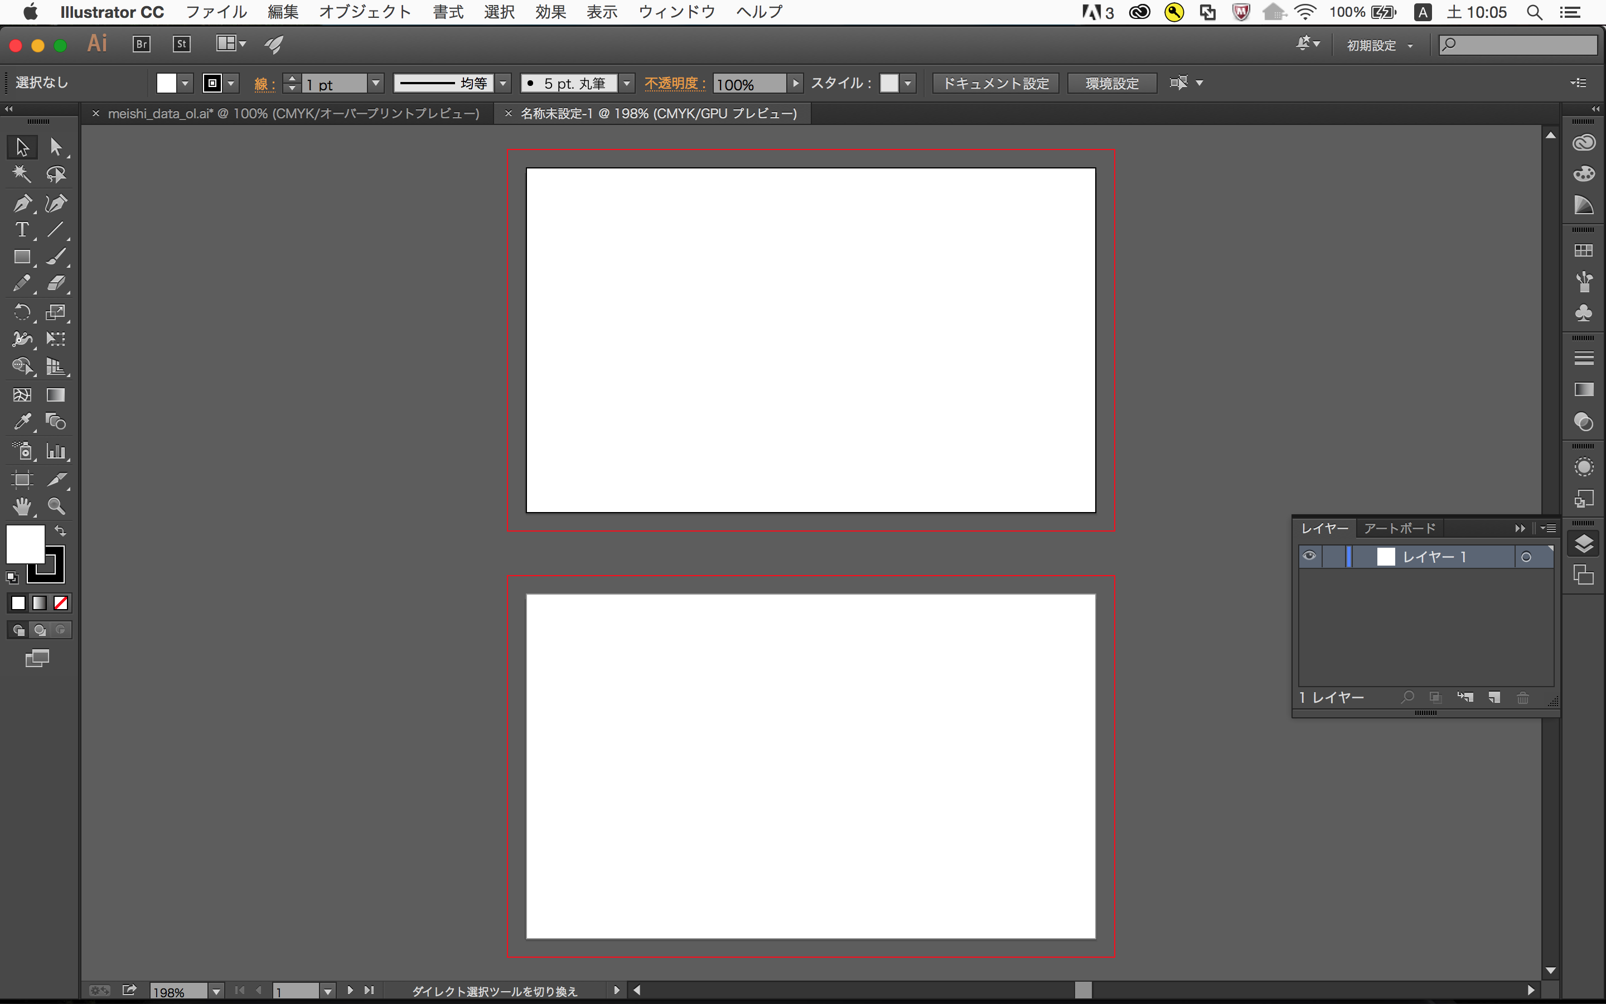Open 5 pt. 丸筆 brush dropdown
The image size is (1606, 1004).
pos(626,83)
